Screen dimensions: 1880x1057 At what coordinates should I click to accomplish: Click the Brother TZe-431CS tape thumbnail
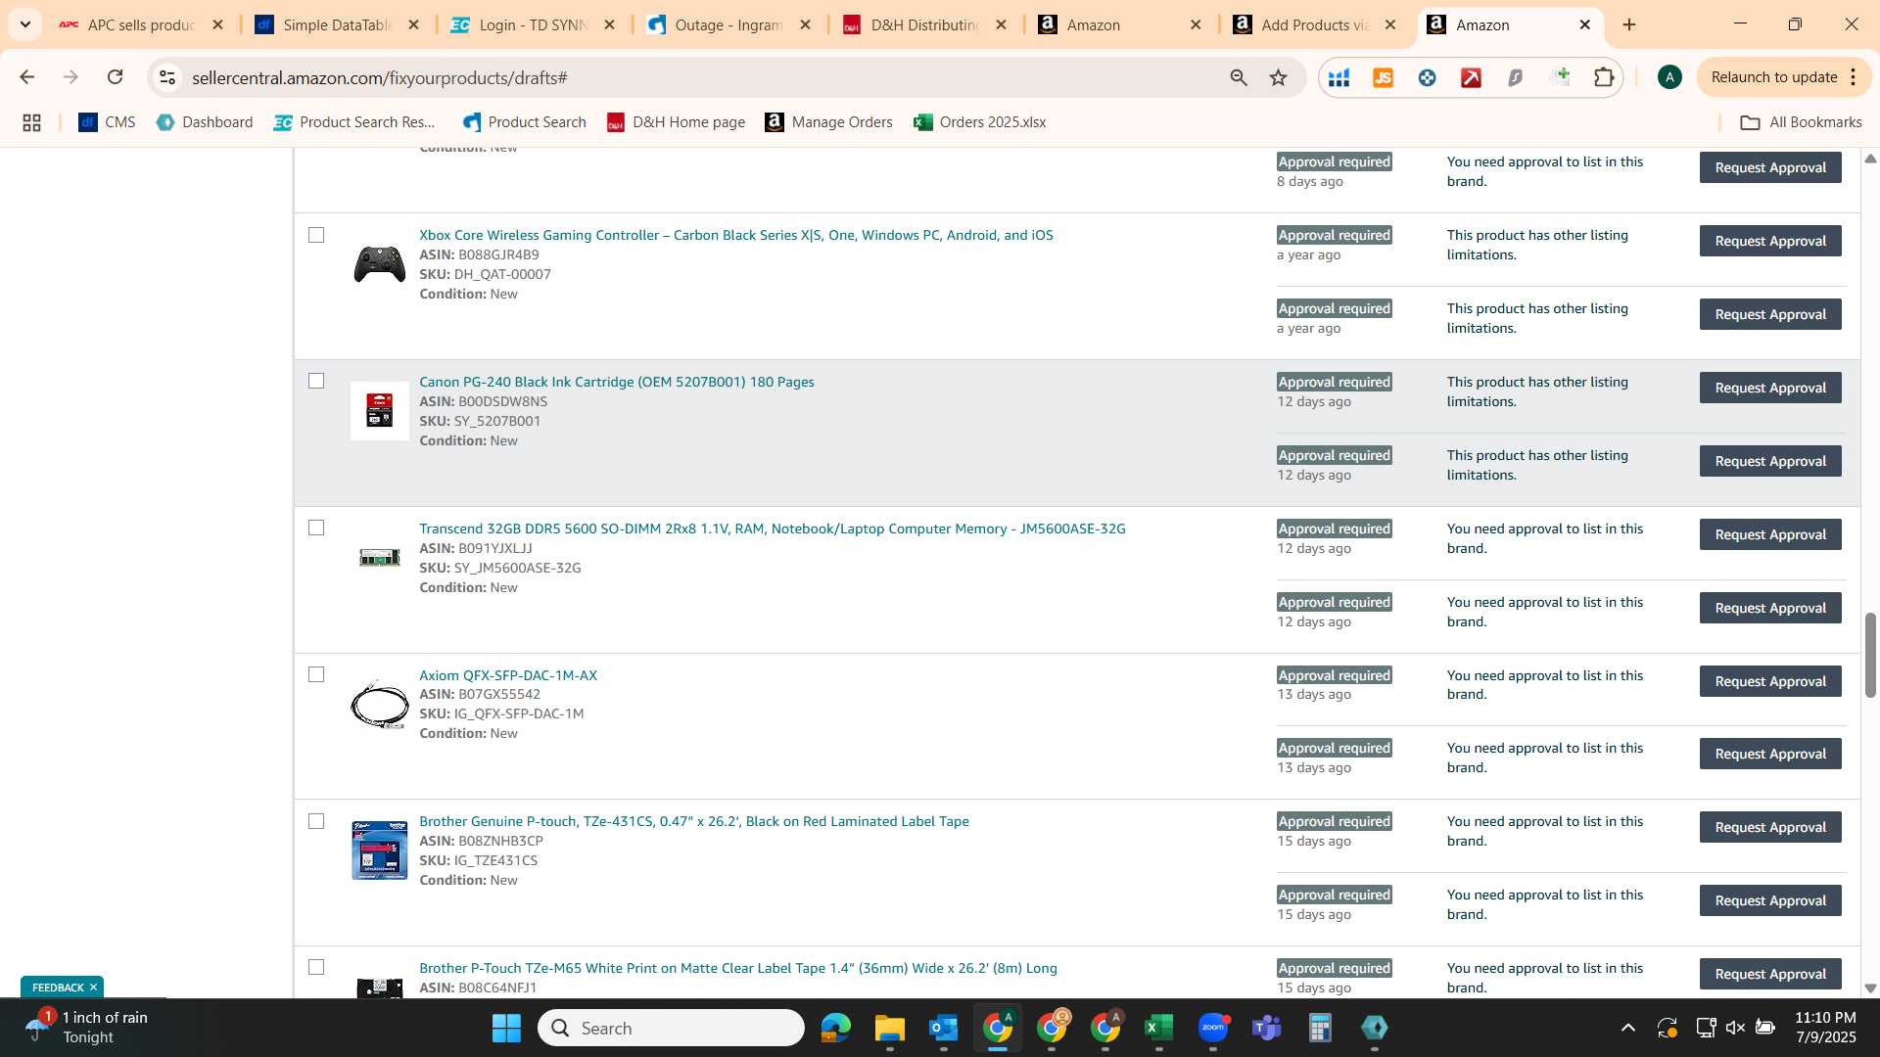coord(380,850)
